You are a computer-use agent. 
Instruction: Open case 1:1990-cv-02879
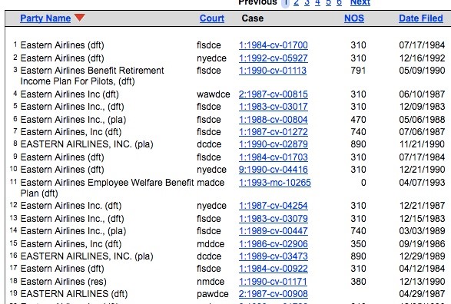click(x=274, y=144)
